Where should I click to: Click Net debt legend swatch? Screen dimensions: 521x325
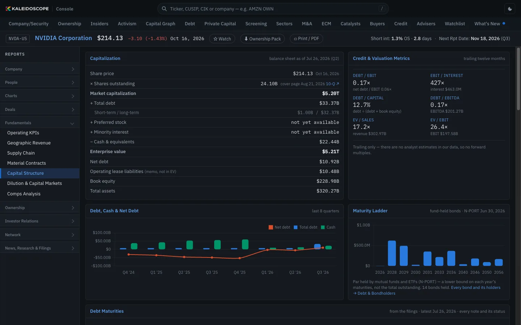click(x=271, y=227)
